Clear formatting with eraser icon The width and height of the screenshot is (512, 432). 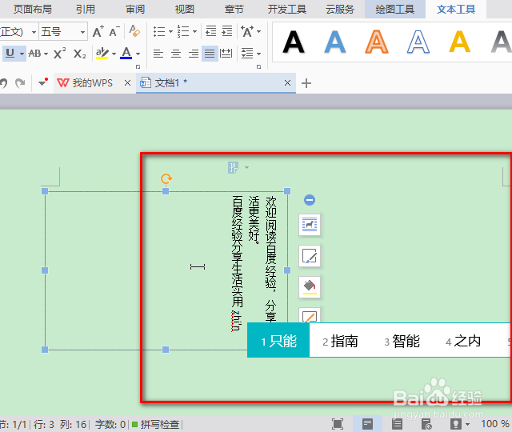(x=134, y=31)
